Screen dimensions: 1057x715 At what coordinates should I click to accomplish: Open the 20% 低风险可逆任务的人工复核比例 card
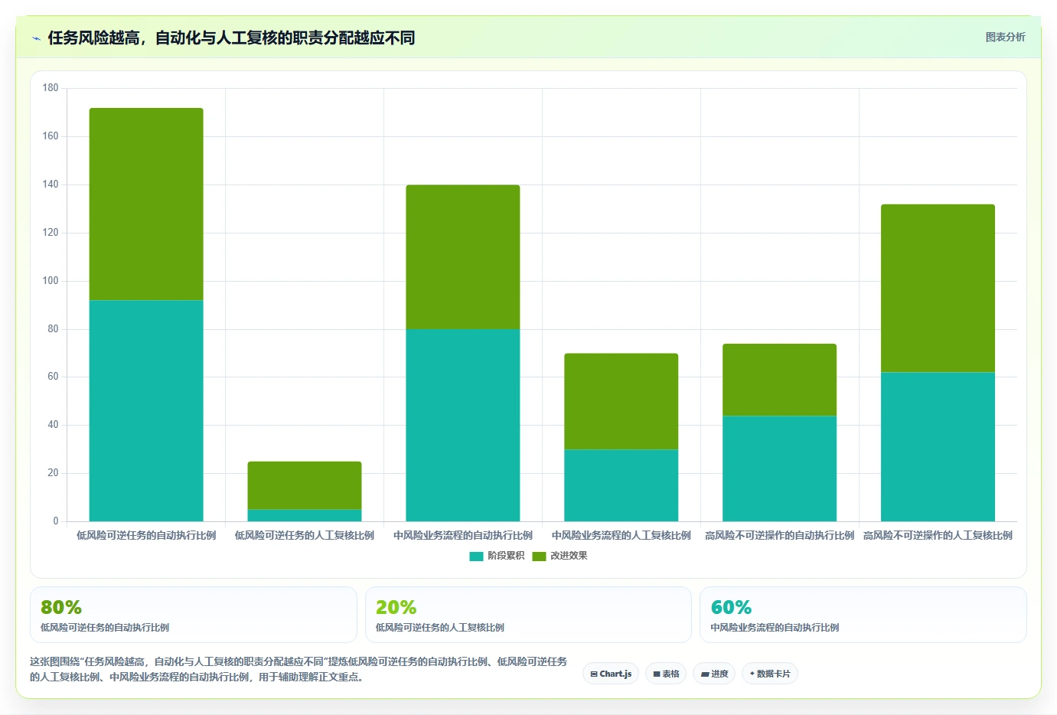click(528, 615)
